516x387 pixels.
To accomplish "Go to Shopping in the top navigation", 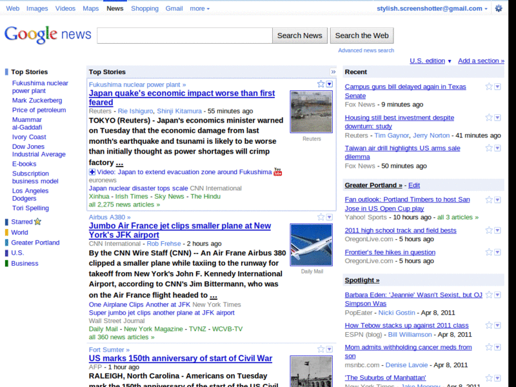I will pos(144,8).
